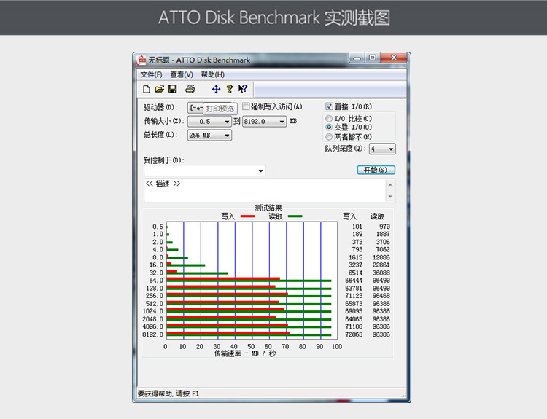Click status bar text 要获得帮助, 请按 F1
Viewport: 547px width, 419px height.
point(168,393)
